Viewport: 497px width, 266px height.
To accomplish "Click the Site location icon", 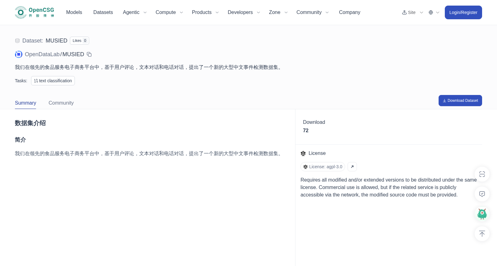I will [404, 12].
